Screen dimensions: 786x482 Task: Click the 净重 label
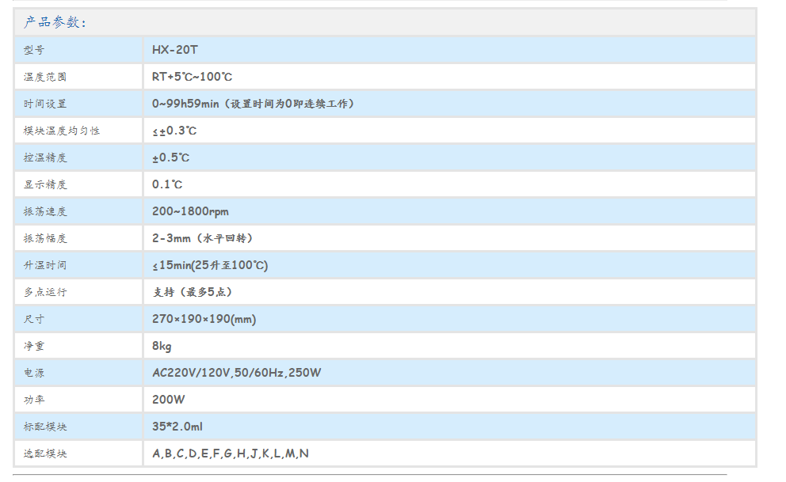pyautogui.click(x=33, y=346)
